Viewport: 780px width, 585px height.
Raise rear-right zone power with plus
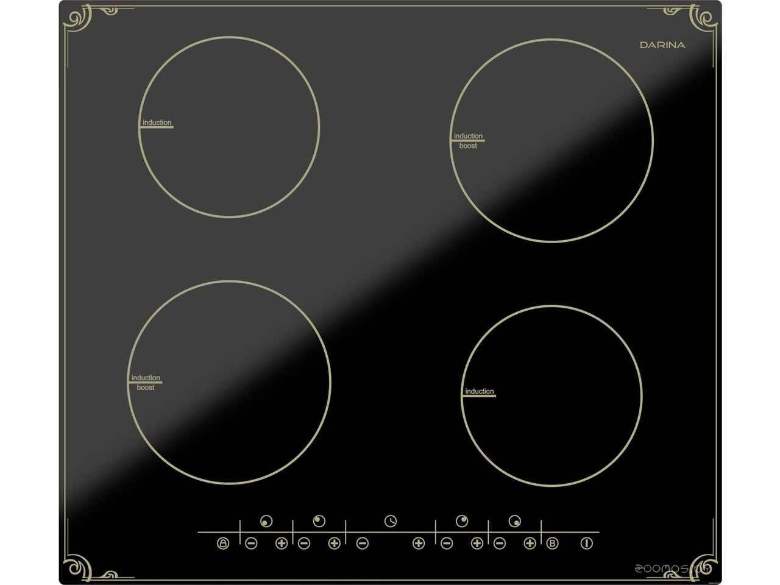click(477, 543)
